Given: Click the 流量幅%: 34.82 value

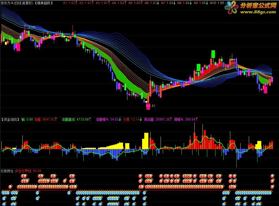Looking at the screenshot, I should pos(108,119).
